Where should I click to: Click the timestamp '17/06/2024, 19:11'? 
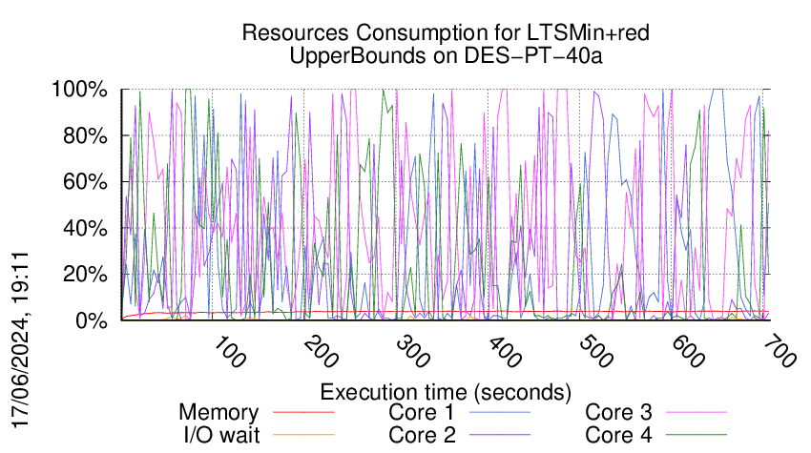pos(20,340)
